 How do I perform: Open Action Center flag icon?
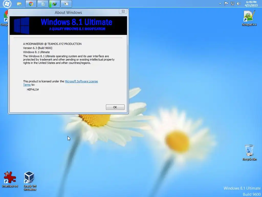point(226,4)
